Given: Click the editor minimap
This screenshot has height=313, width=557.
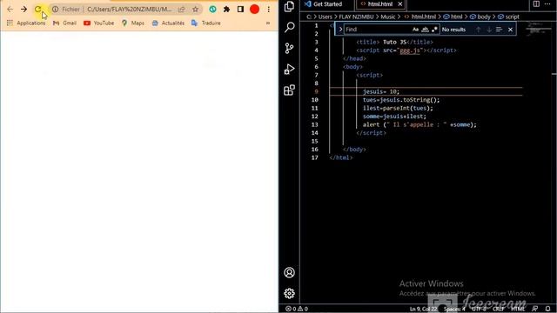Looking at the screenshot, I should (x=538, y=30).
